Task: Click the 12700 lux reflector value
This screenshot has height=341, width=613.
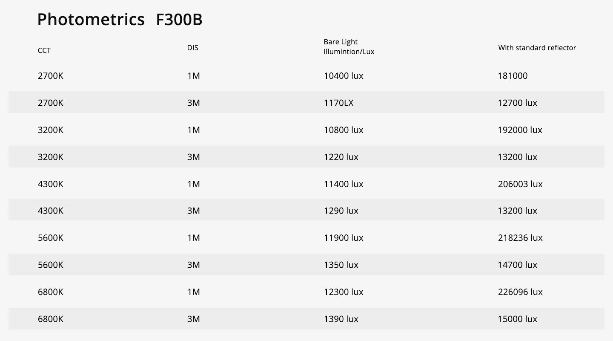Action: 517,103
